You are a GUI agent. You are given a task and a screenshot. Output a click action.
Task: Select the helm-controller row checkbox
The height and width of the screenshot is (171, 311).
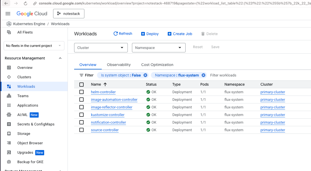point(81,92)
